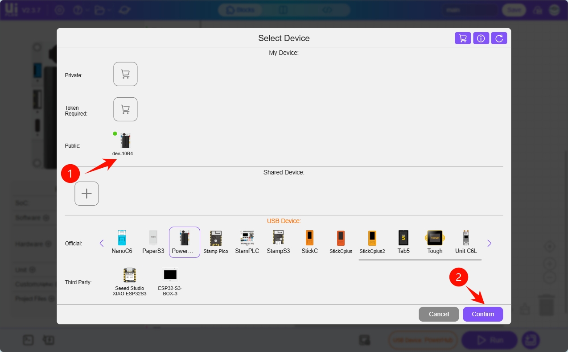This screenshot has width=568, height=352.
Task: Choose the Tab5 device
Action: click(x=403, y=242)
